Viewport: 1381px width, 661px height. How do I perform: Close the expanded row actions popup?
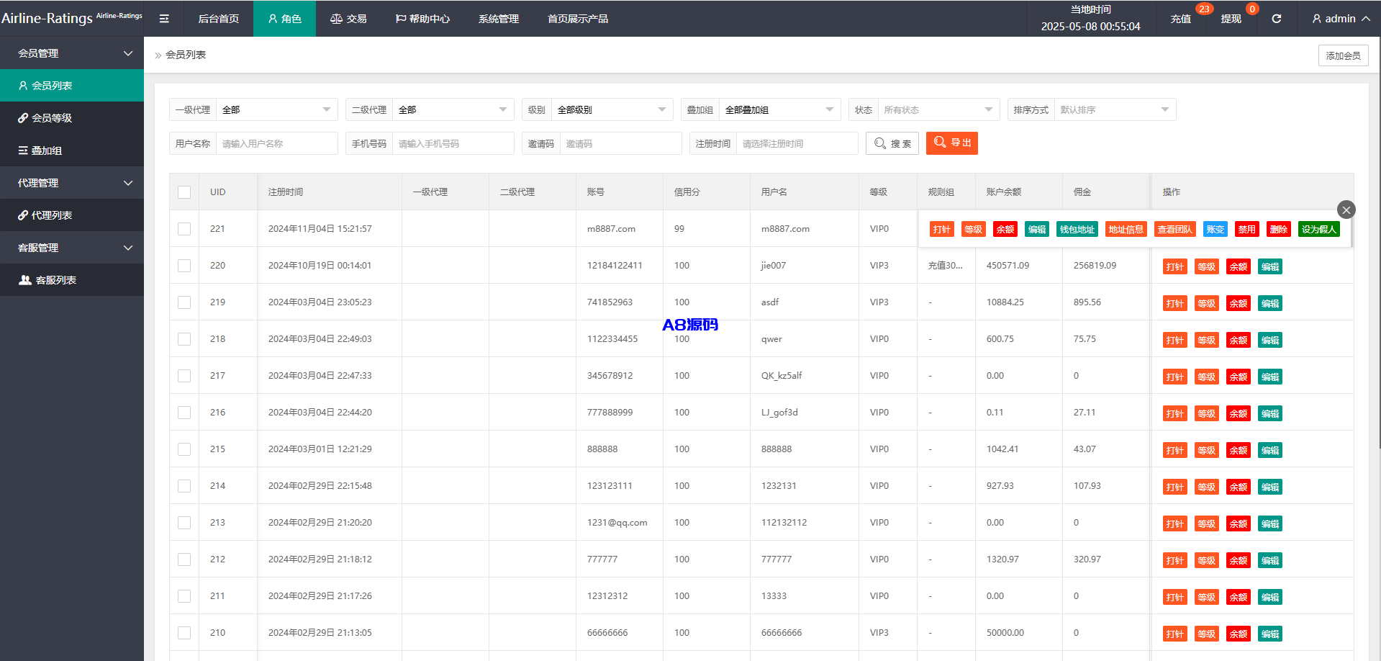click(x=1346, y=210)
